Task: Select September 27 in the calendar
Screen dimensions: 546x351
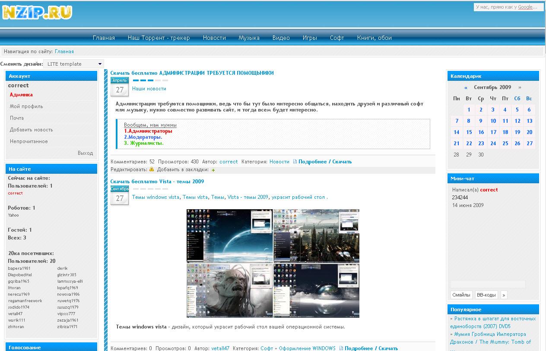Action: tap(530, 143)
